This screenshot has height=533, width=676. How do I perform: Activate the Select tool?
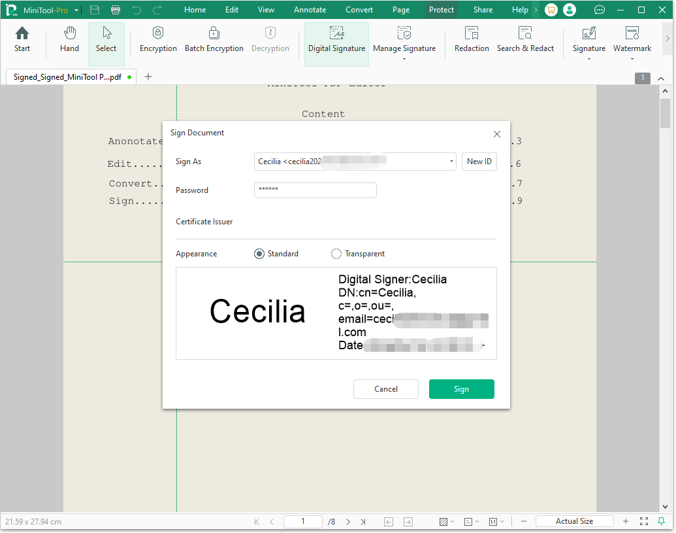click(106, 39)
